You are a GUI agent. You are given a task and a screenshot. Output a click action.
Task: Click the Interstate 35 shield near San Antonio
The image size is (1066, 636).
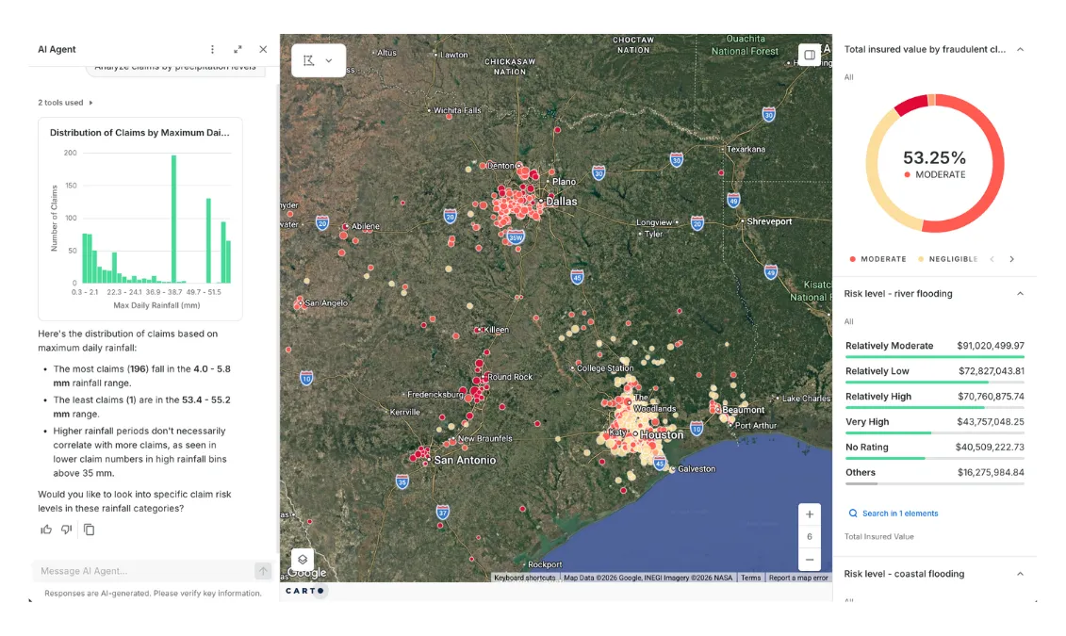coord(402,482)
